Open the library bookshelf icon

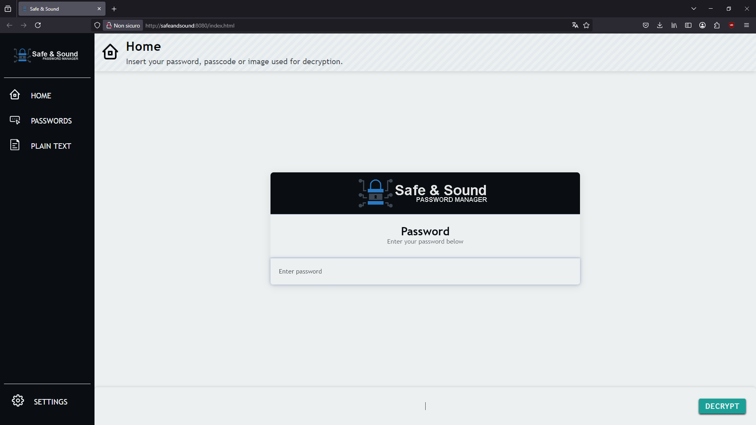(x=674, y=25)
